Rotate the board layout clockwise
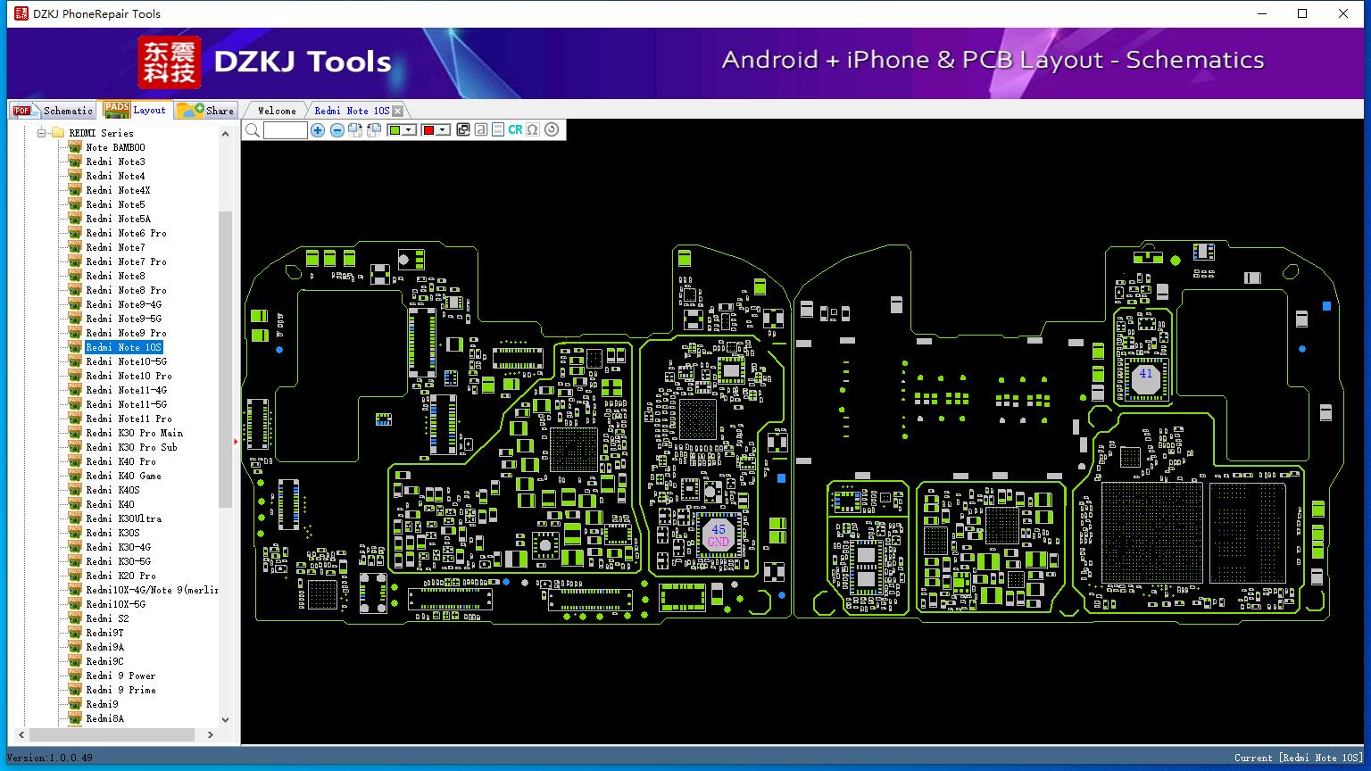Viewport: 1371px width, 771px height. (x=355, y=130)
